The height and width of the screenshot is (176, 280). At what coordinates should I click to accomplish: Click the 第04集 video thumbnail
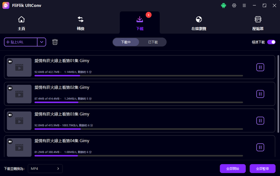tap(19, 147)
